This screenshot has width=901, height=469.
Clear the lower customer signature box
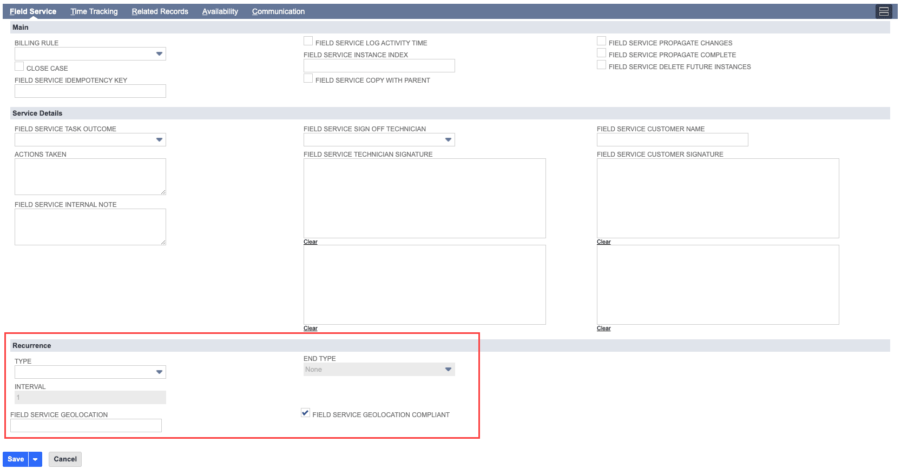(x=604, y=328)
